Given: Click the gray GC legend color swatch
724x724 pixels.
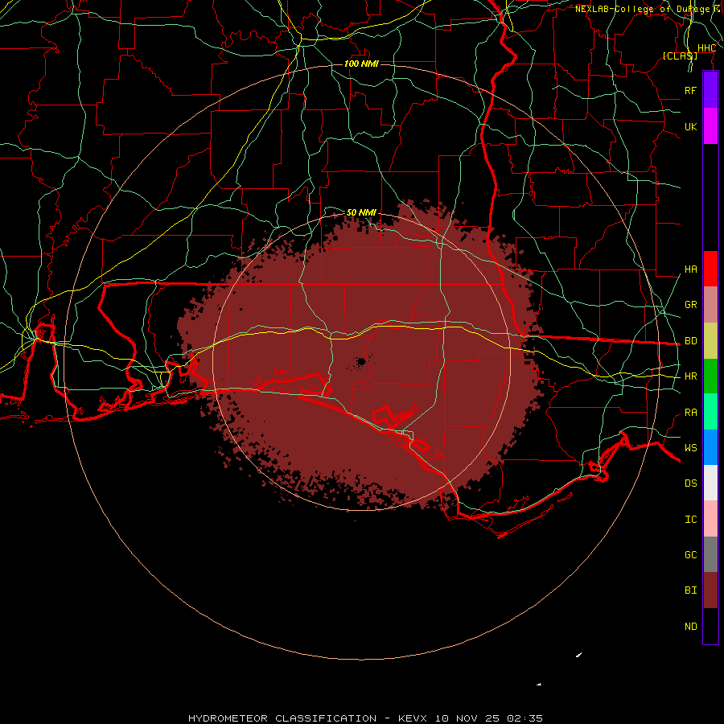Looking at the screenshot, I should click(x=710, y=554).
